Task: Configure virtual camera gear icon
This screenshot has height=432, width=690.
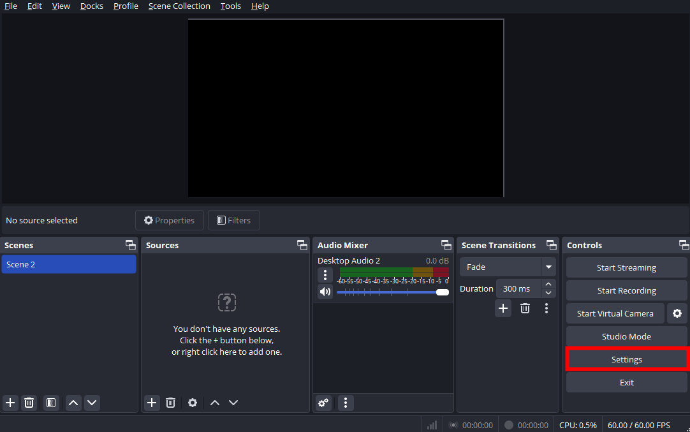Action: pyautogui.click(x=677, y=313)
